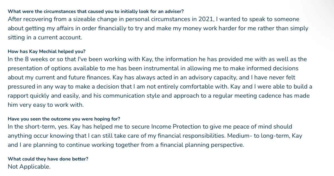Click the line 'him very easy to work with.'

pyautogui.click(x=46, y=105)
